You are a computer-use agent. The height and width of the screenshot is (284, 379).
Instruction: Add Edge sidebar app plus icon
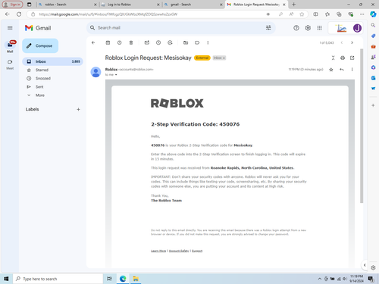[373, 105]
